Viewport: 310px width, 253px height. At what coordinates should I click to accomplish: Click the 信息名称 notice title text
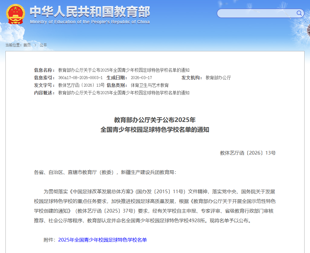click(124, 70)
